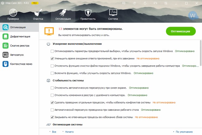Click Не оптимизировано status beside Сделать проводник
202x135 pixels.
[164, 103]
